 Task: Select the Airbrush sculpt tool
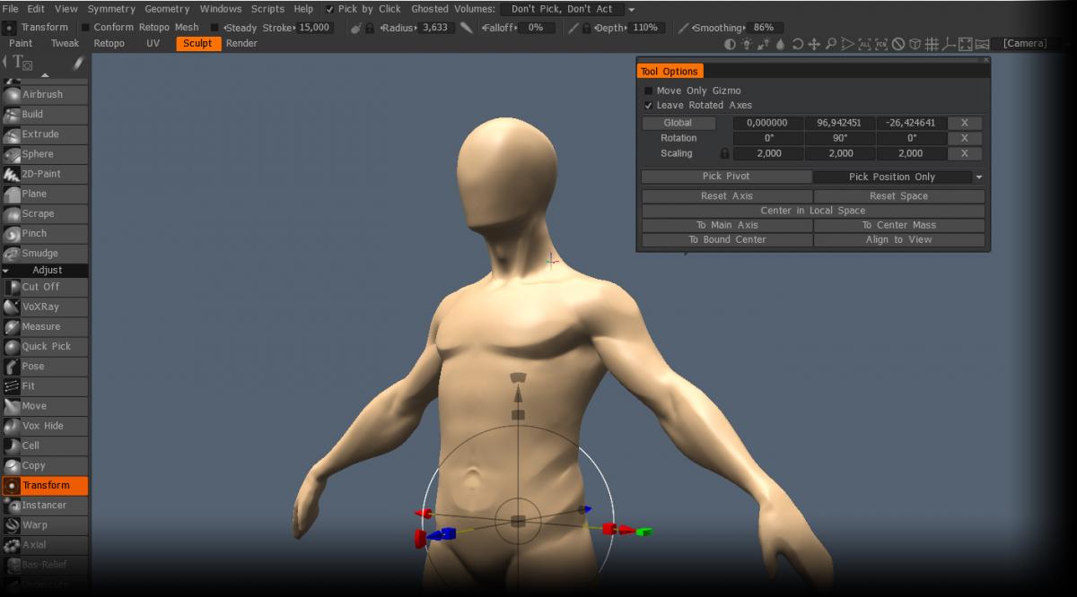43,94
